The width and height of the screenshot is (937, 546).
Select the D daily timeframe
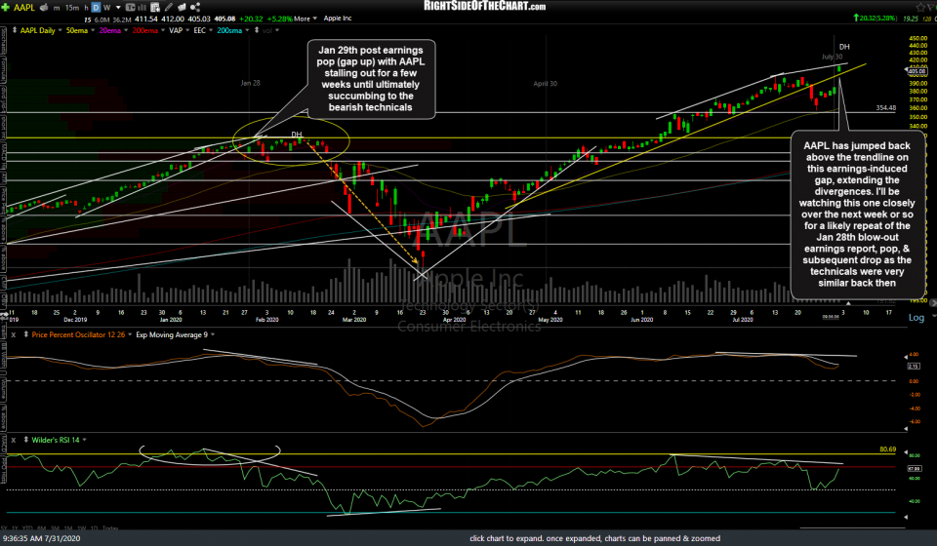96,8
